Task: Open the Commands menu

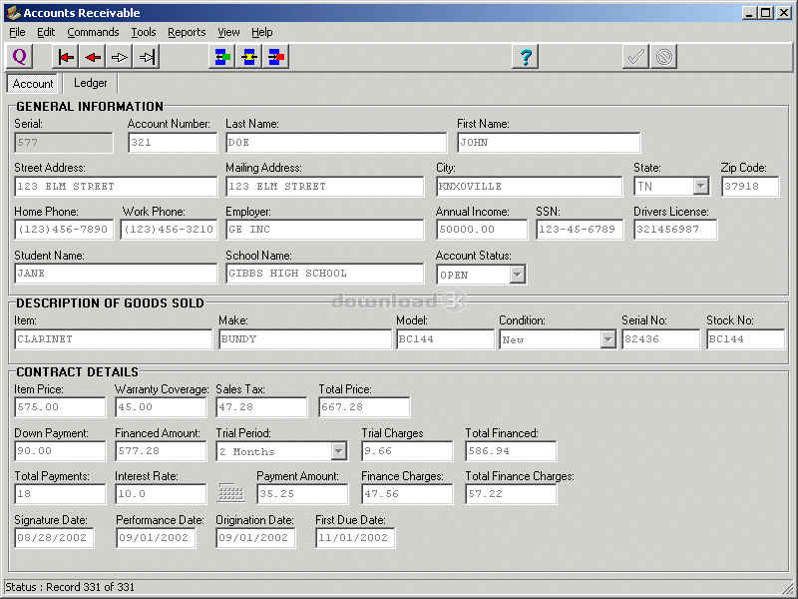Action: 93,32
